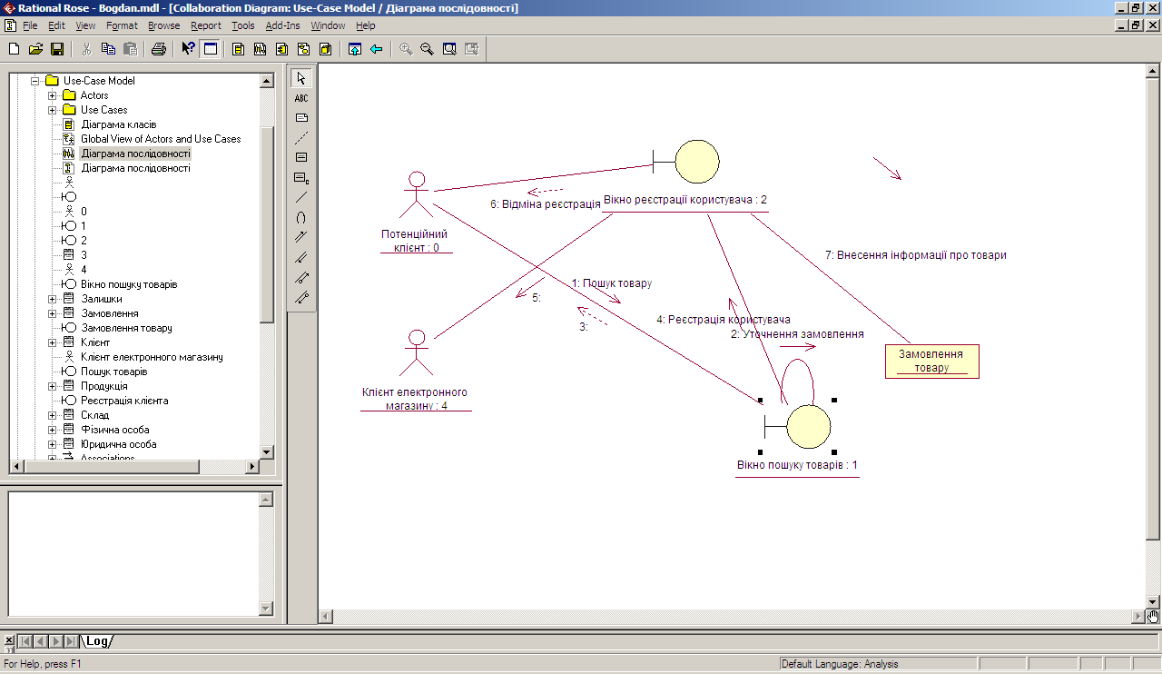Click message label 6: Відміна реєстрація
The height and width of the screenshot is (674, 1162).
pos(546,204)
